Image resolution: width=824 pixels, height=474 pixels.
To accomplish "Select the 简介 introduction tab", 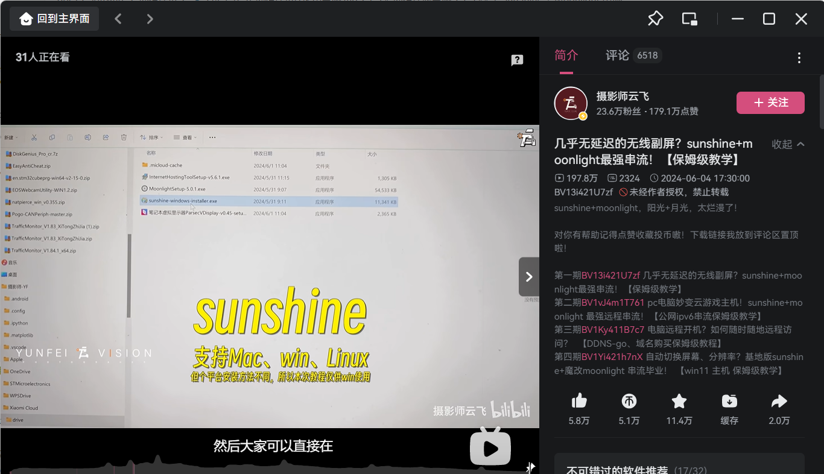I will pyautogui.click(x=566, y=55).
